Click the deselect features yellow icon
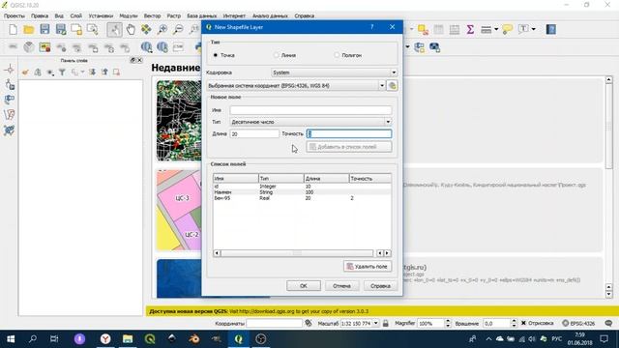619x348 pixels. 423,29
